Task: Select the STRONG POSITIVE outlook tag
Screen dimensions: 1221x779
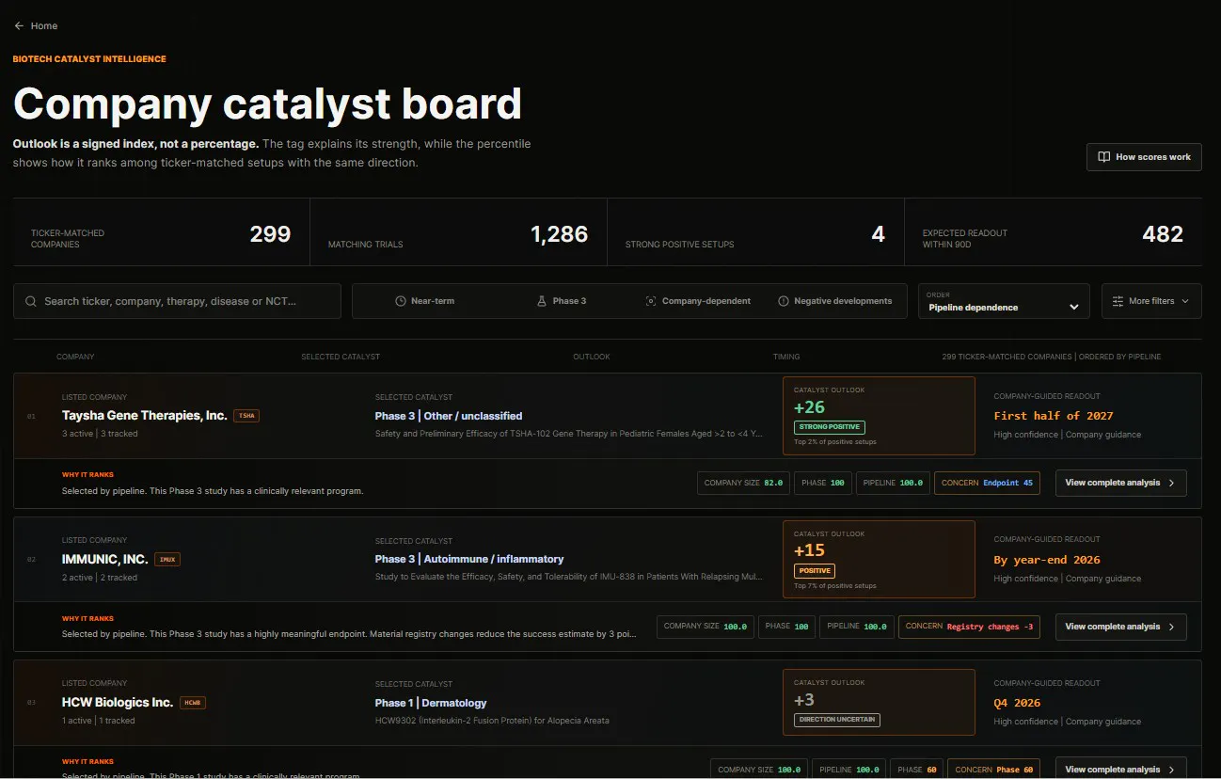Action: (x=830, y=426)
